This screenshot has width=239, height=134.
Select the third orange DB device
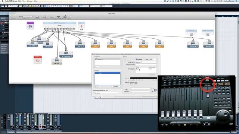pos(127,45)
